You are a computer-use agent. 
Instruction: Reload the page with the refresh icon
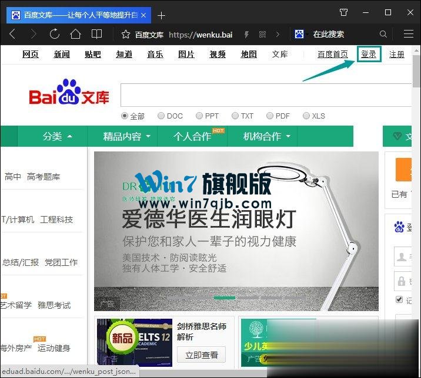pyautogui.click(x=55, y=34)
